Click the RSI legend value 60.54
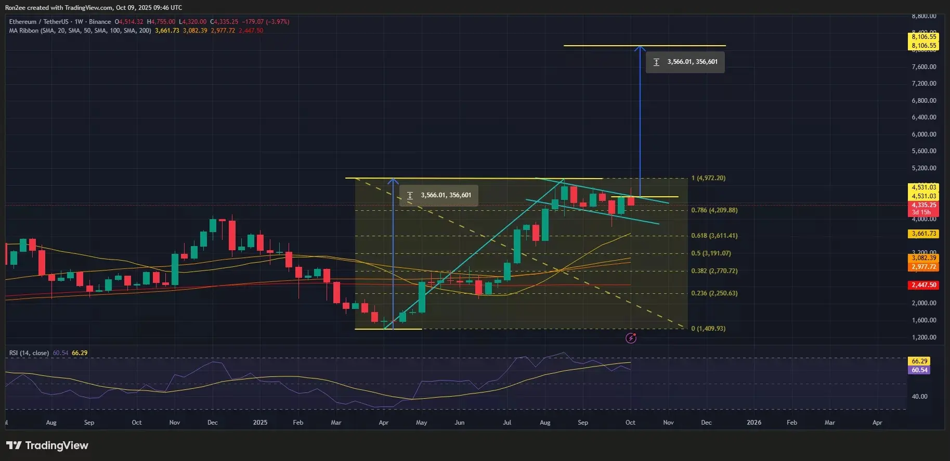This screenshot has width=950, height=461. point(61,353)
